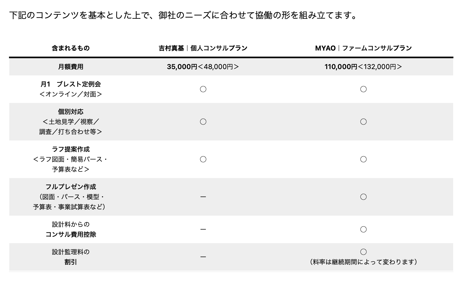Click the ラフ提案作成 circle in ファームコンサルプラン column
The height and width of the screenshot is (281, 464).
(363, 159)
